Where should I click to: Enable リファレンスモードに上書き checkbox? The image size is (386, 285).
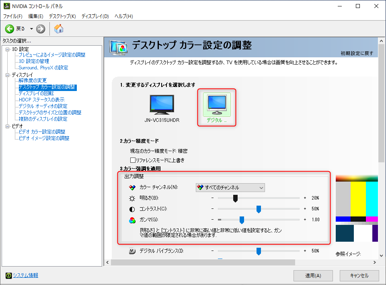133,160
